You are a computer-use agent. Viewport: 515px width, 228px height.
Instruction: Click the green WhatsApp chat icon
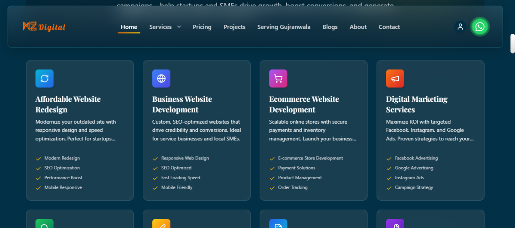(480, 27)
